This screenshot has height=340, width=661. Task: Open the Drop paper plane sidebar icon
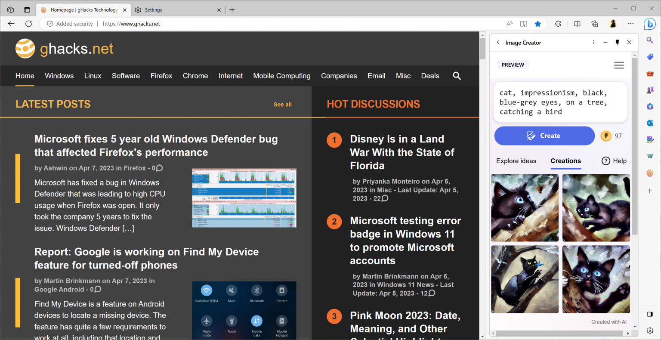(x=650, y=156)
